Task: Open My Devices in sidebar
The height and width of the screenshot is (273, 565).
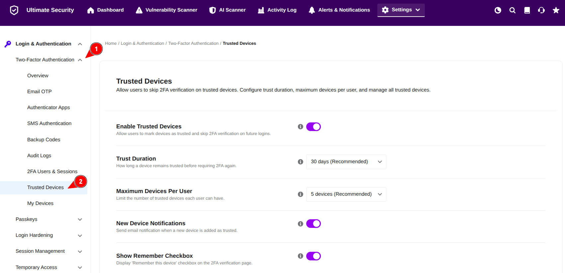Action: pyautogui.click(x=40, y=203)
